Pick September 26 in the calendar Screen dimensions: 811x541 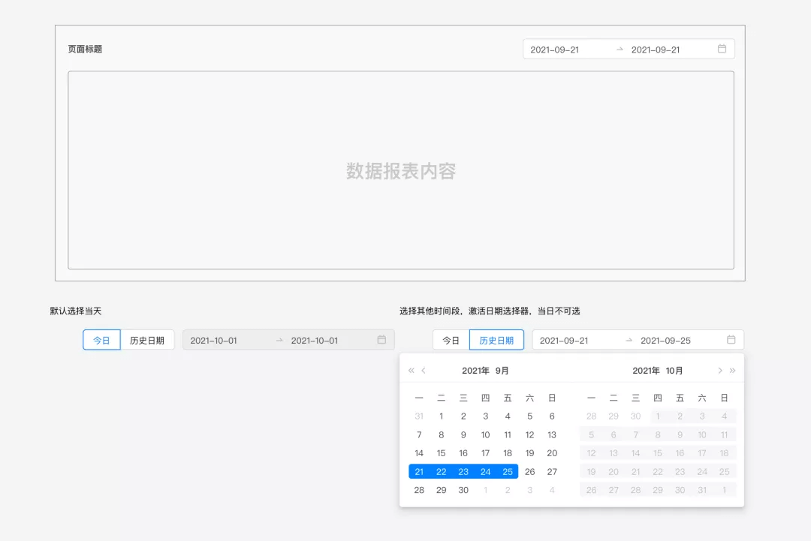click(529, 472)
